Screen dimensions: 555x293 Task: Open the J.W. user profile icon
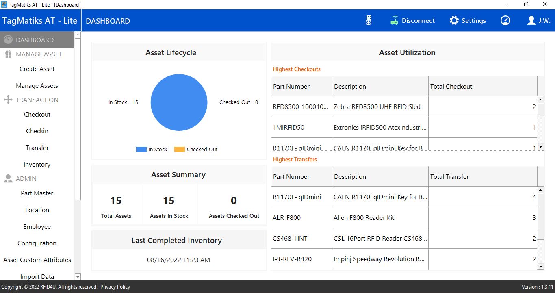(531, 21)
